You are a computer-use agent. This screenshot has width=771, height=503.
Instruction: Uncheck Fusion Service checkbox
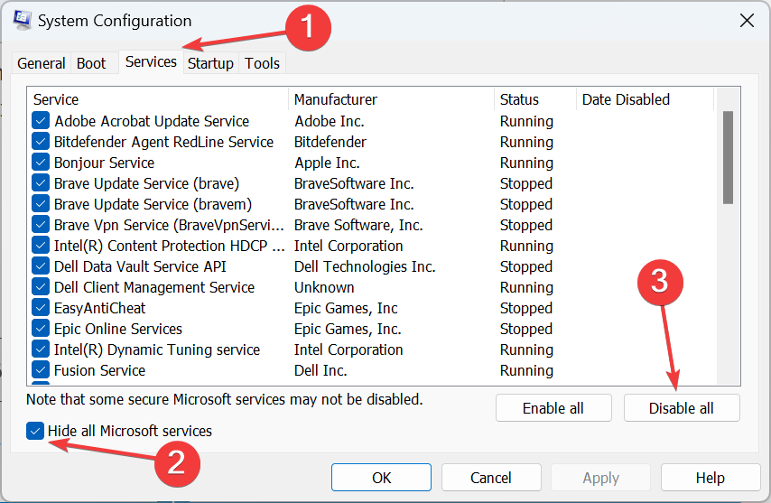coord(41,369)
